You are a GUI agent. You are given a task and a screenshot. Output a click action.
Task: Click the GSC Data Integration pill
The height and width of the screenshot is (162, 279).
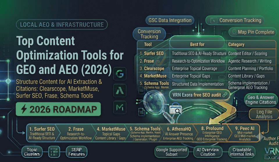click(x=170, y=20)
